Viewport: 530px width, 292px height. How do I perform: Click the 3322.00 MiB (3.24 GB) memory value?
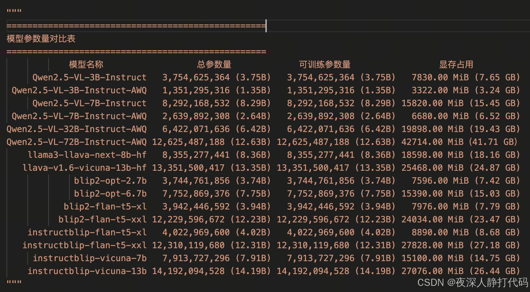tap(466, 90)
